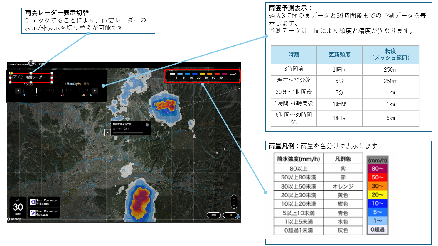Click the file count icon on site card
Image resolution: width=438 pixels, height=246 pixels.
click(x=125, y=129)
